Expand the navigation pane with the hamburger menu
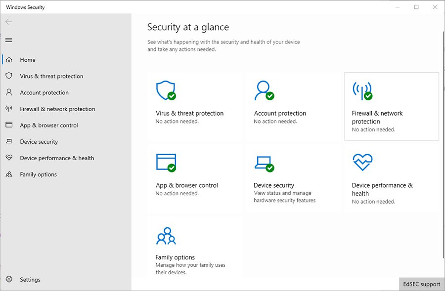The image size is (445, 291). (8, 40)
